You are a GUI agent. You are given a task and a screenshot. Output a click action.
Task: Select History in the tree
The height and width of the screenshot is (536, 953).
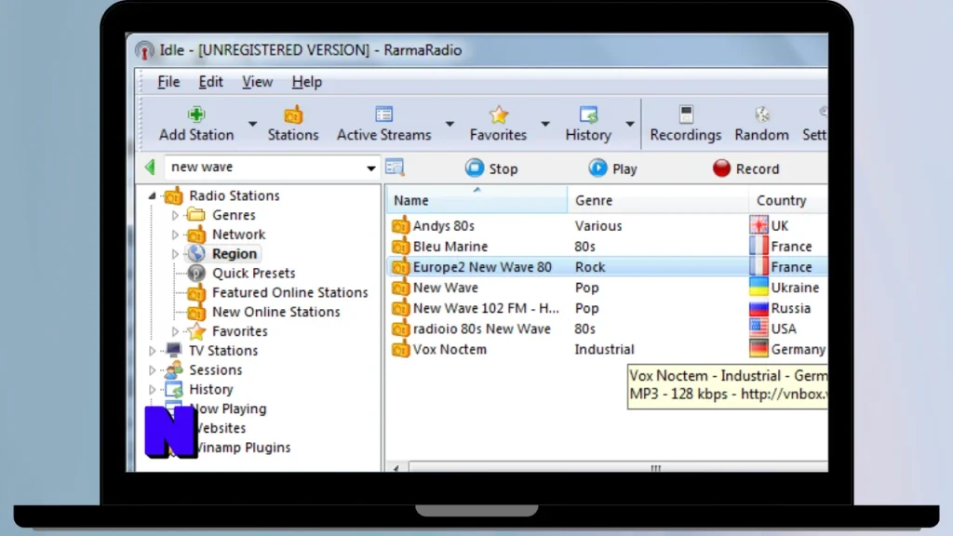[211, 390]
